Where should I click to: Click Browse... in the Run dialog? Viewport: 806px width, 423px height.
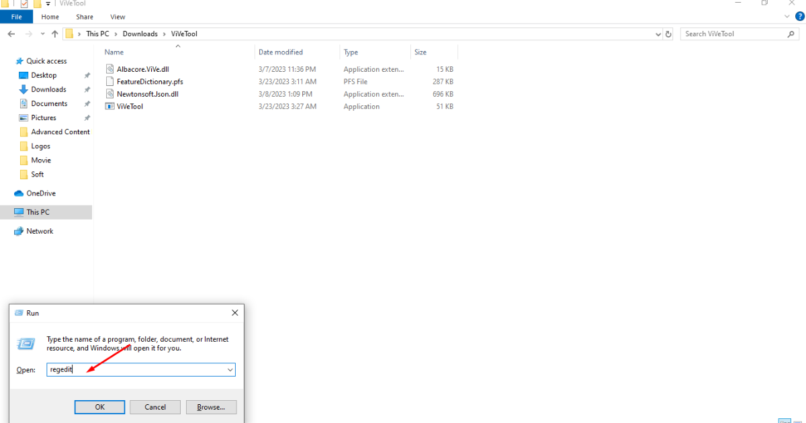coord(211,407)
